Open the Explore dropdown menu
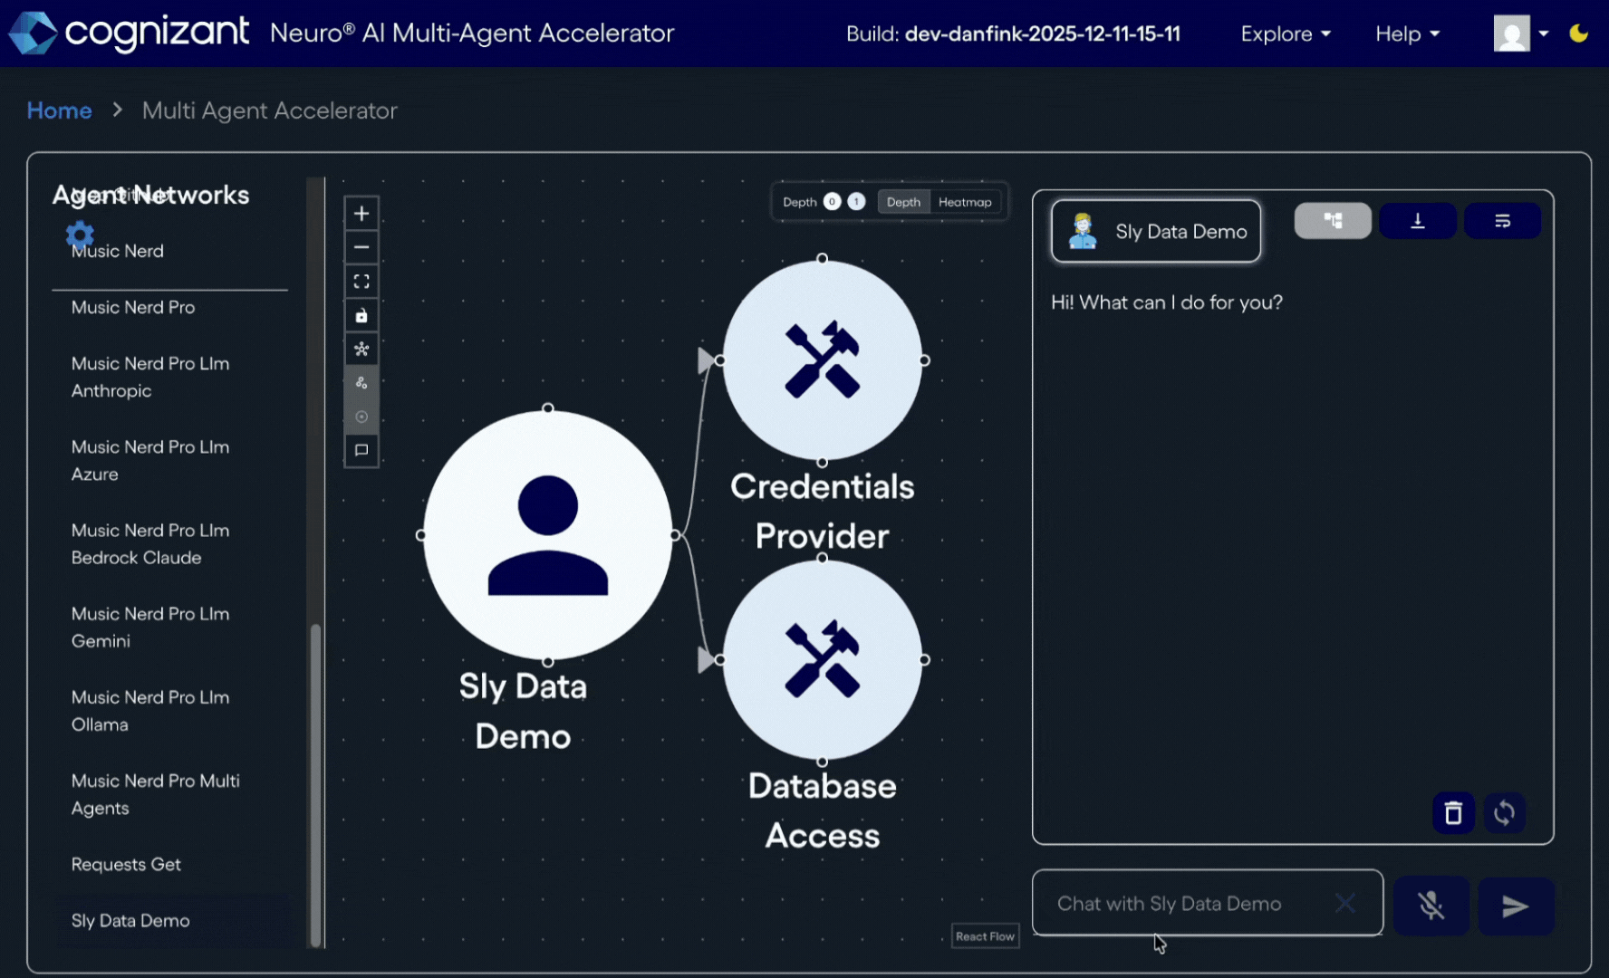 (1285, 34)
